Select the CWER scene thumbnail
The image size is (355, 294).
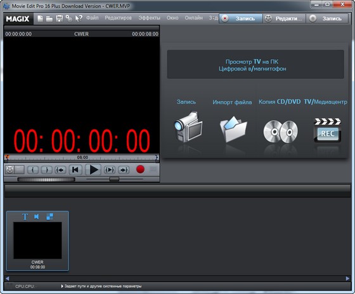pos(37,240)
